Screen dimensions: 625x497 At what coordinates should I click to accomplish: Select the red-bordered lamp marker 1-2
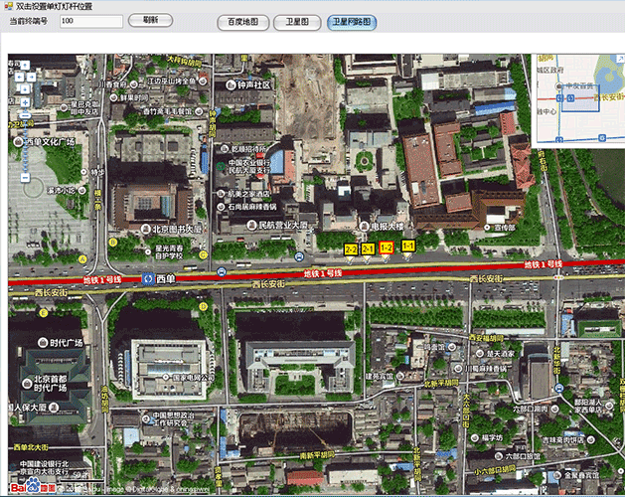pyautogui.click(x=387, y=248)
